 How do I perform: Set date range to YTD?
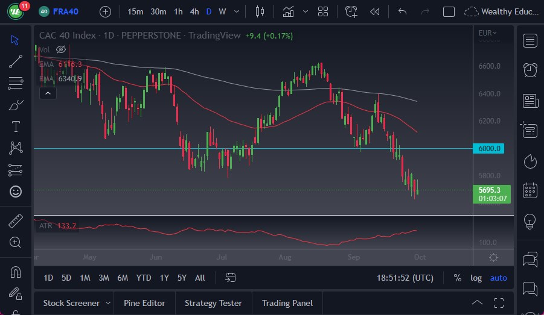tap(144, 278)
